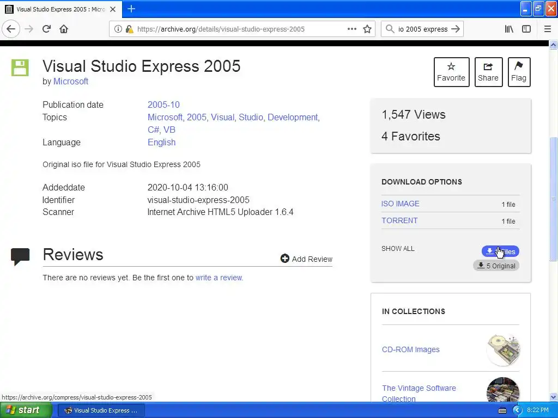Viewport: 558px width, 418px height.
Task: Click the Studio topic link
Action: click(251, 118)
